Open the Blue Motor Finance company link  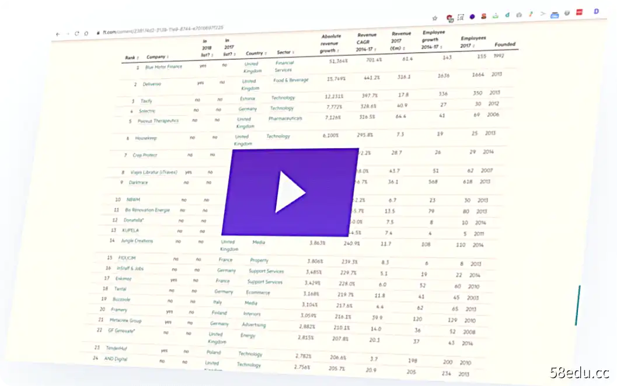(x=163, y=67)
